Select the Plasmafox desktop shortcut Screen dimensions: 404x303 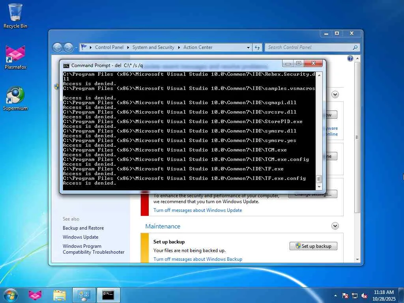click(15, 57)
